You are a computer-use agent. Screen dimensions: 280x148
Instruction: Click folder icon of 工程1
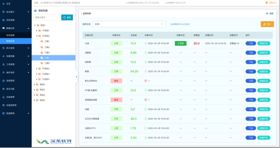[x=42, y=41]
